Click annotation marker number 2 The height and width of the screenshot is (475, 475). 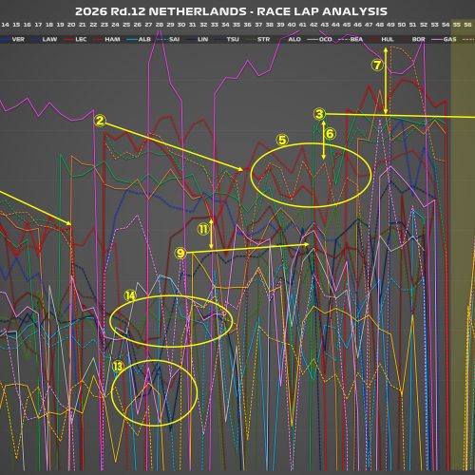(100, 121)
